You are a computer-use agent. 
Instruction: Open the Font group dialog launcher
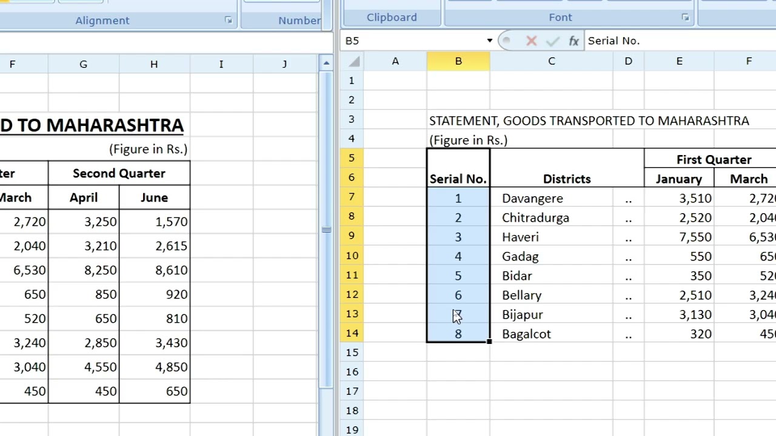point(685,18)
